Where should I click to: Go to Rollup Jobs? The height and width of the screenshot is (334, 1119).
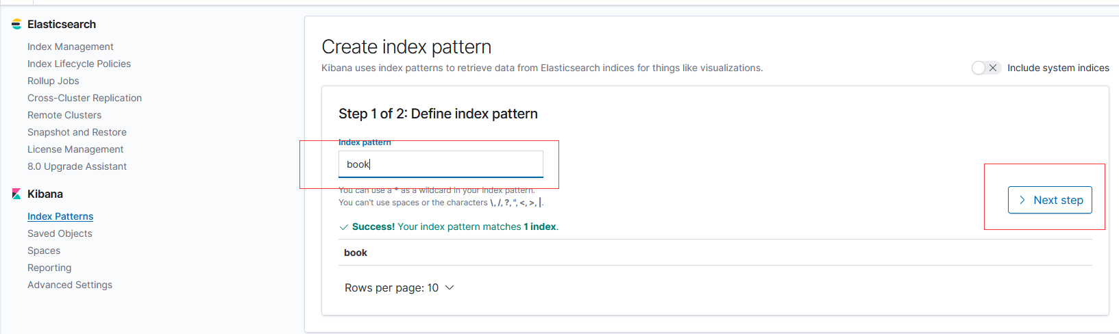(53, 81)
